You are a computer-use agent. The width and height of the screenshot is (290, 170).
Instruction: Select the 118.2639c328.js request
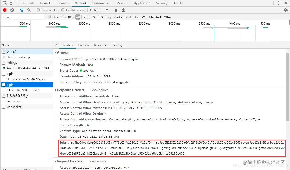click(x=27, y=96)
